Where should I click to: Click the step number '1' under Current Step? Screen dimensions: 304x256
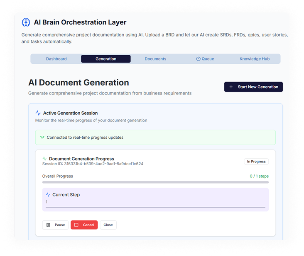47,202
